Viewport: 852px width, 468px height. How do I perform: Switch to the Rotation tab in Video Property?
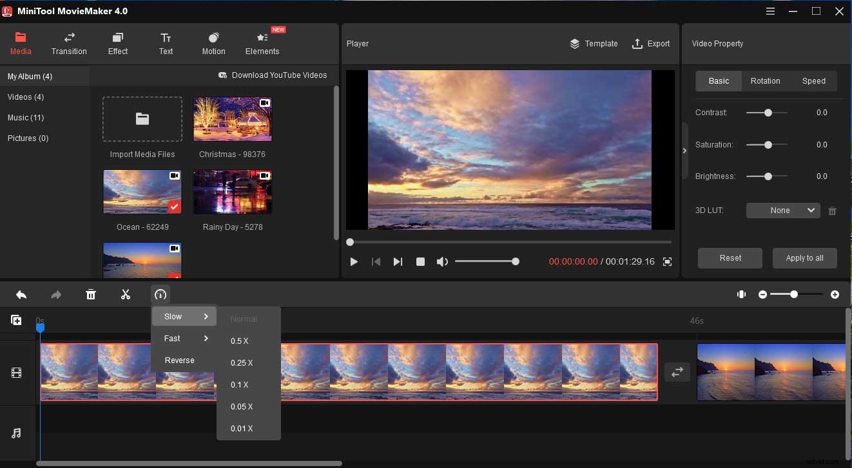pos(765,80)
